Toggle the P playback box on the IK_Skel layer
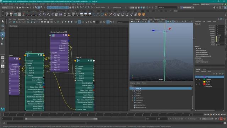This screenshot has width=227, height=128. point(199,84)
